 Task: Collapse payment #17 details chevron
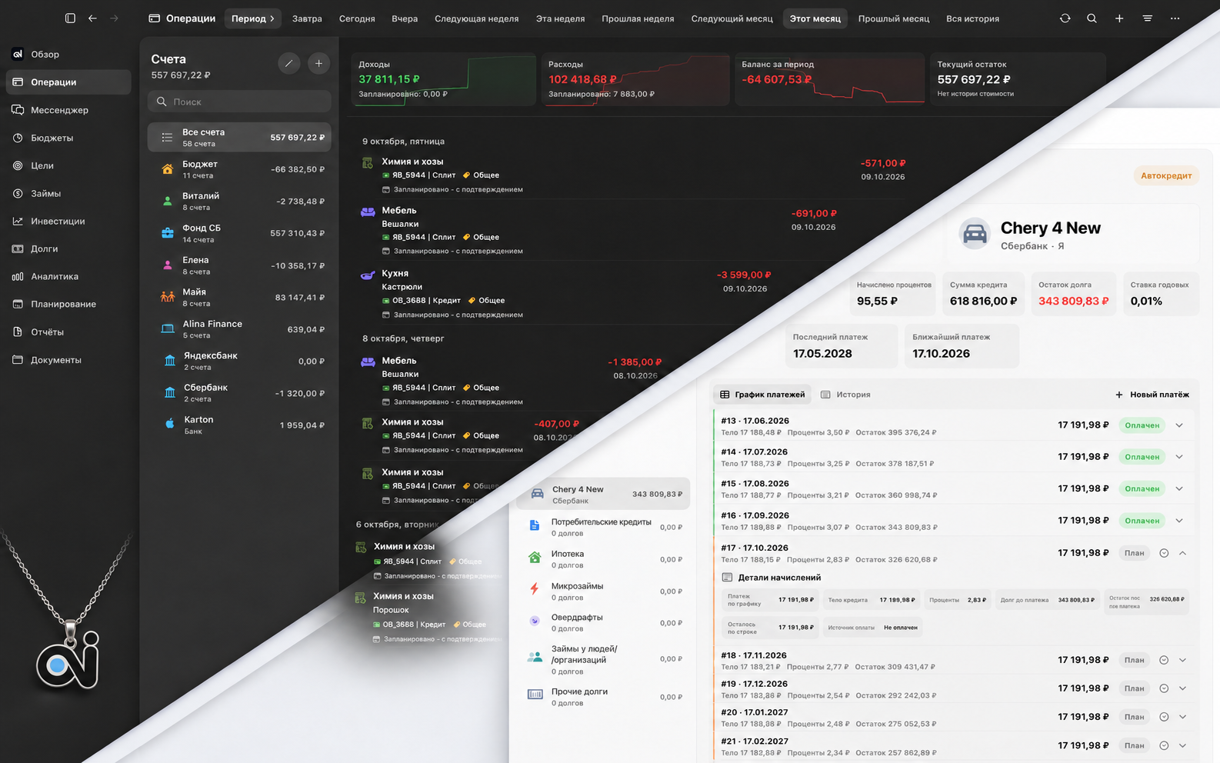(1182, 553)
